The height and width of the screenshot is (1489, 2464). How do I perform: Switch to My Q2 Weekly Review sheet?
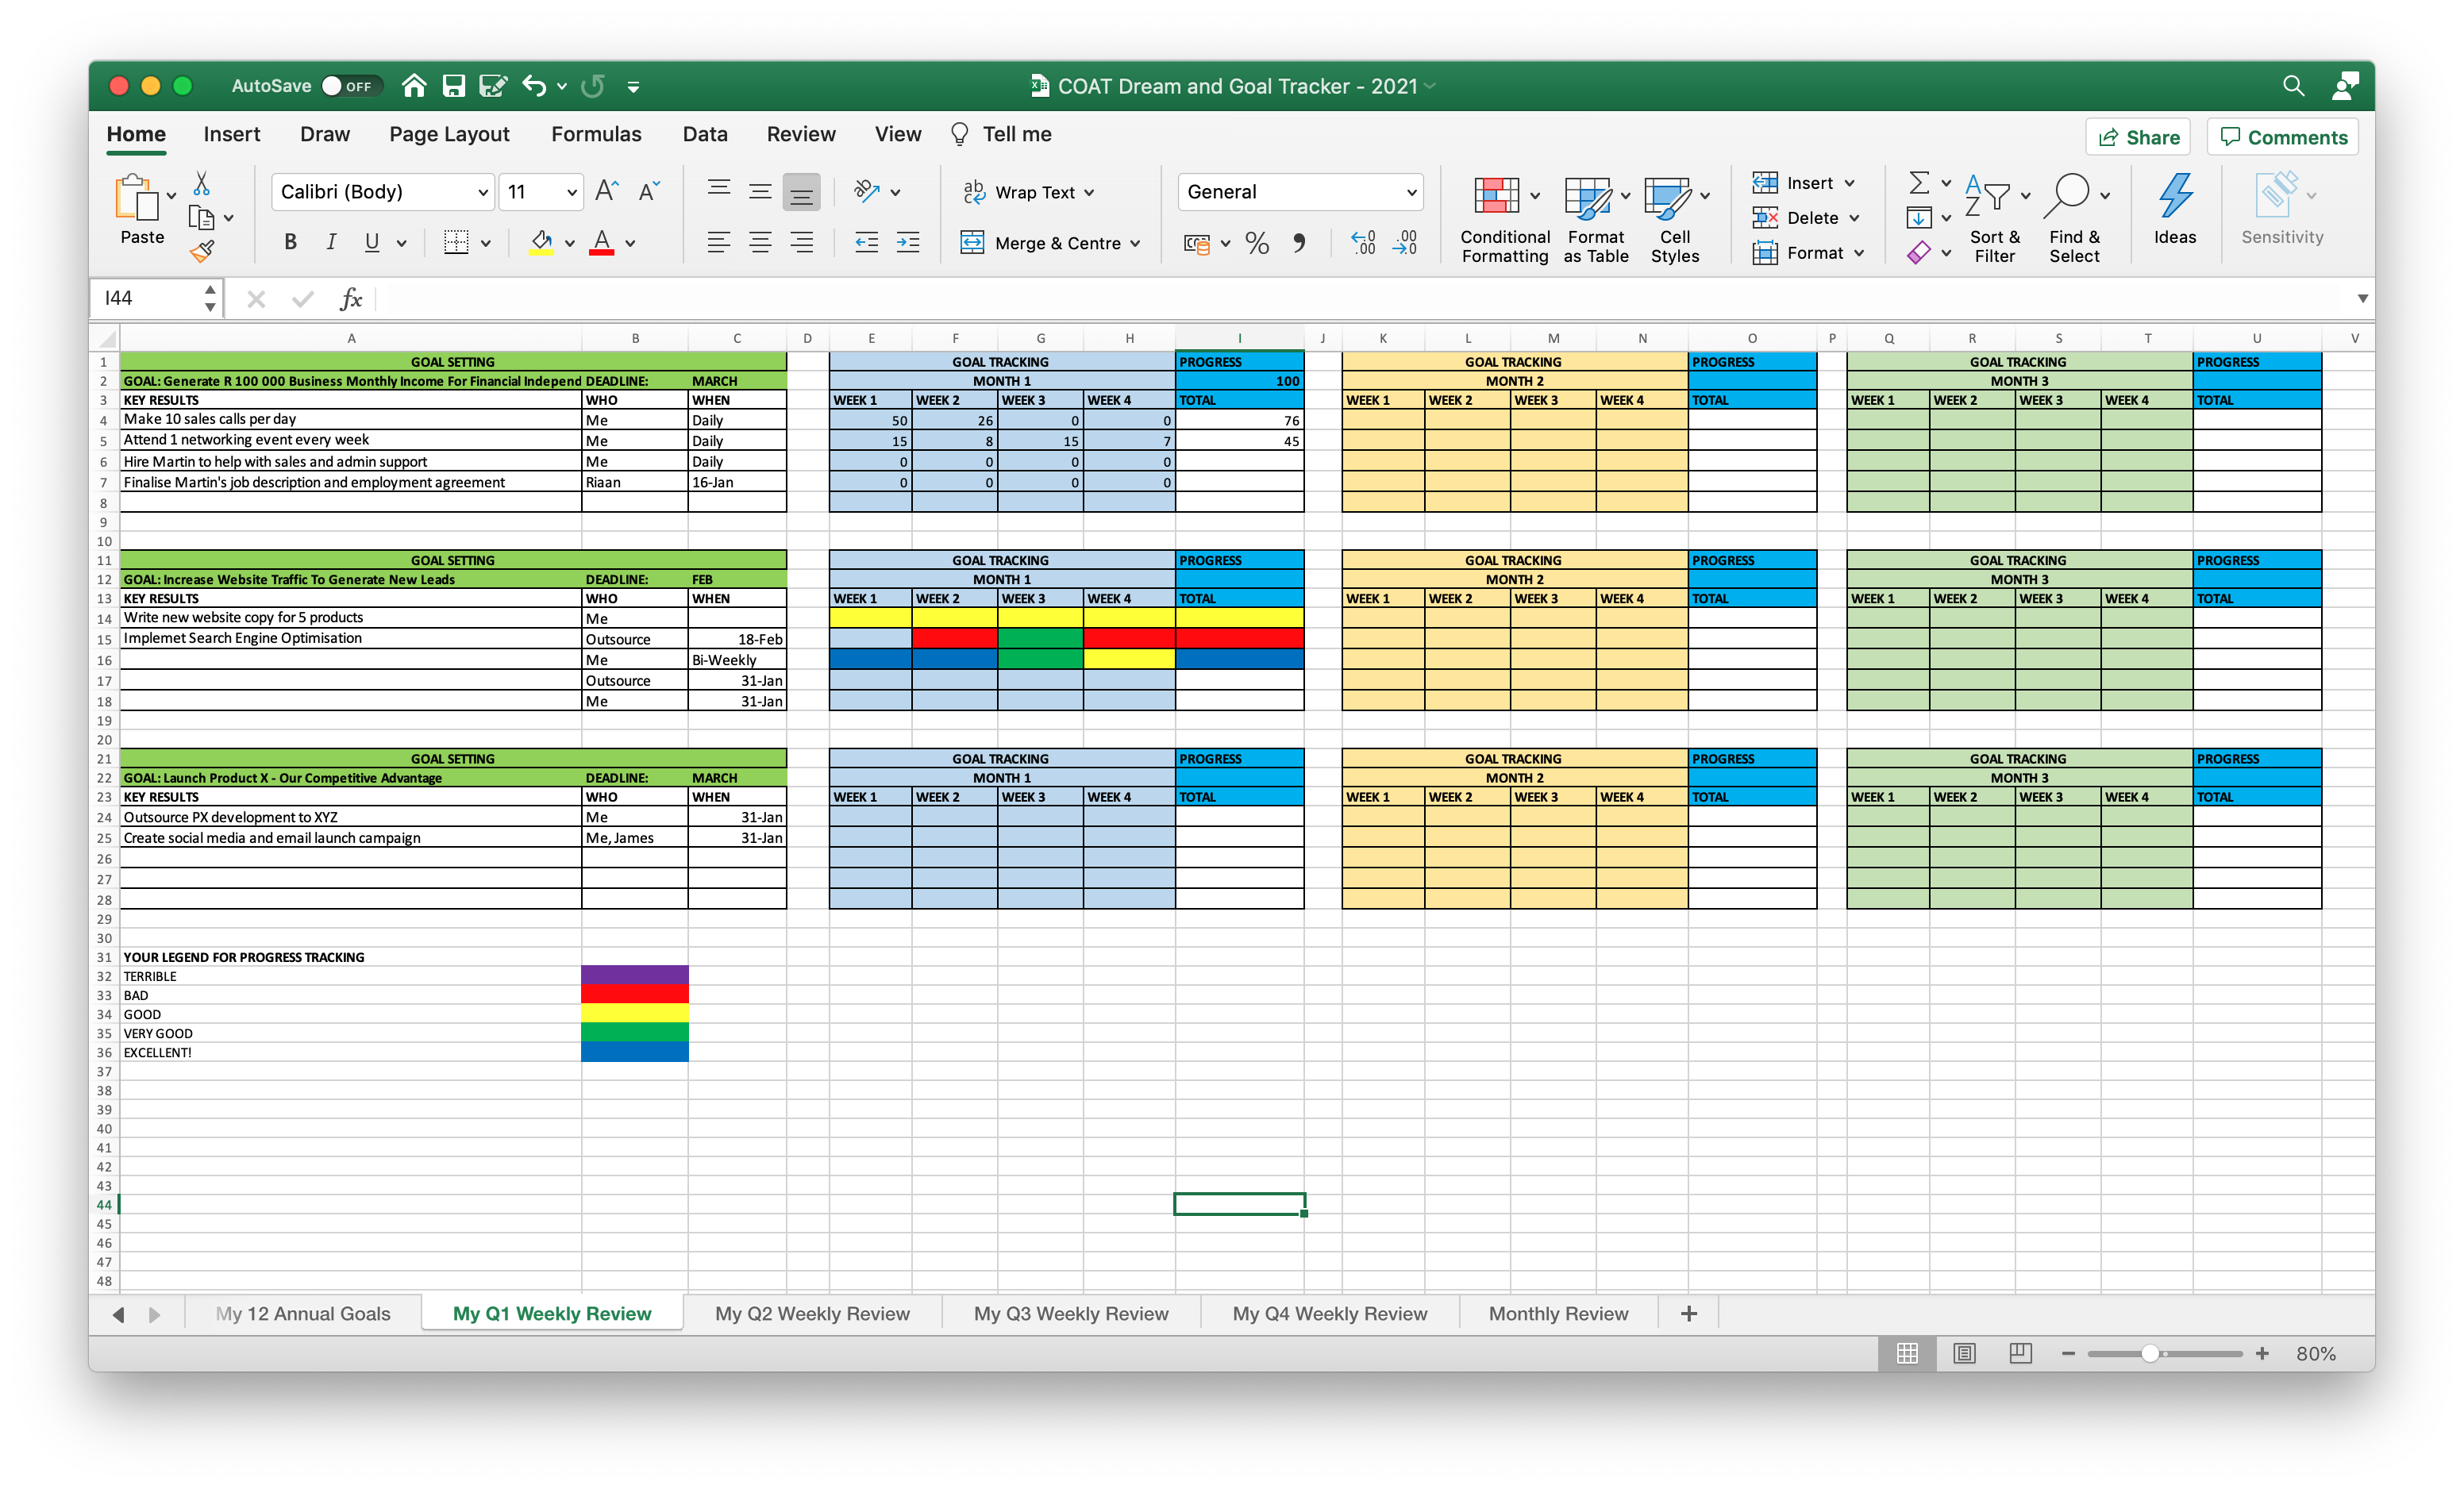pos(812,1313)
